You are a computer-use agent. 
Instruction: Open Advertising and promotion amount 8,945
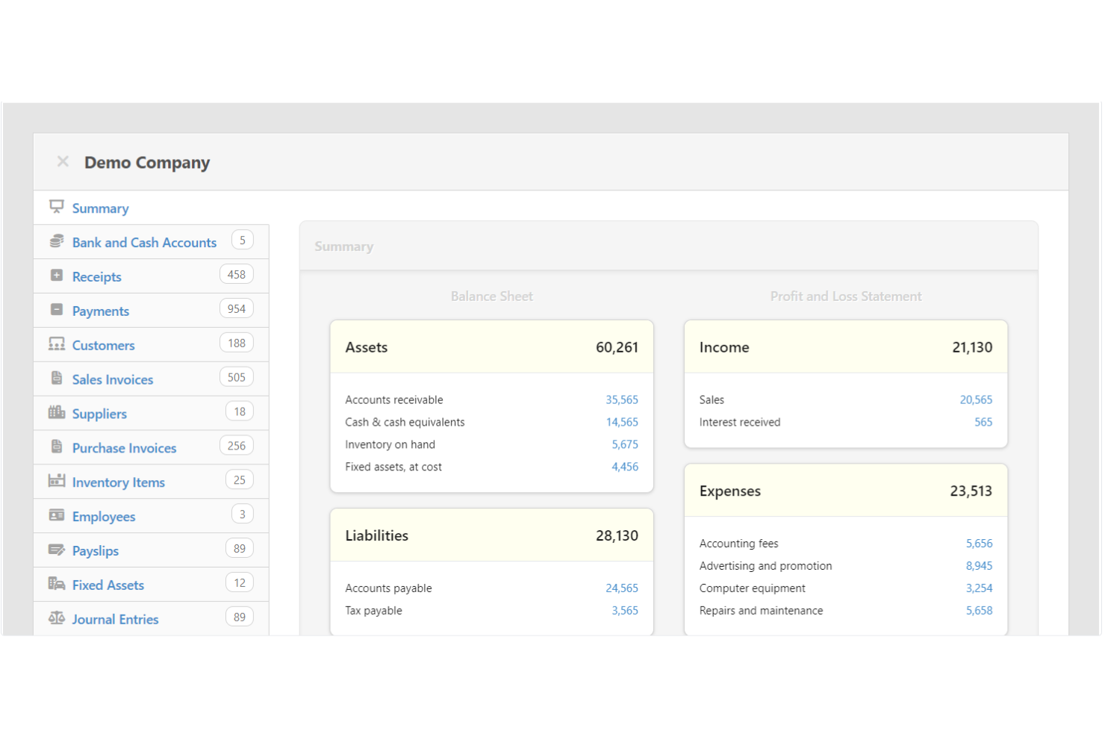tap(979, 567)
